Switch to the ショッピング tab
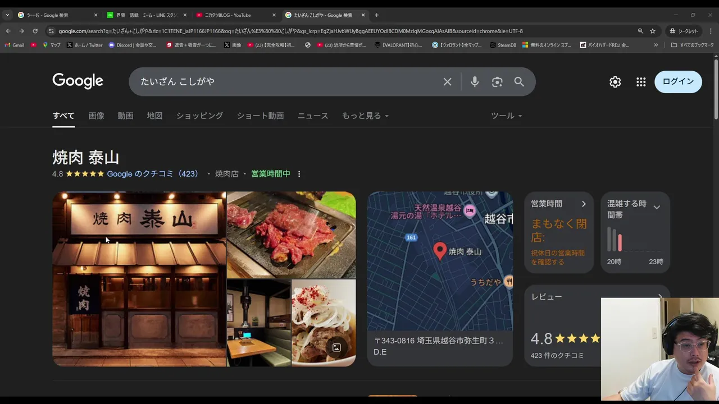 tap(199, 116)
